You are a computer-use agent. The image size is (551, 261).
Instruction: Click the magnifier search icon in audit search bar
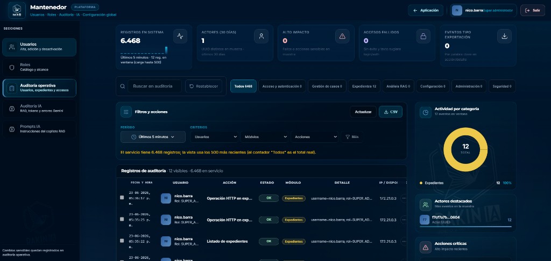[x=122, y=86]
